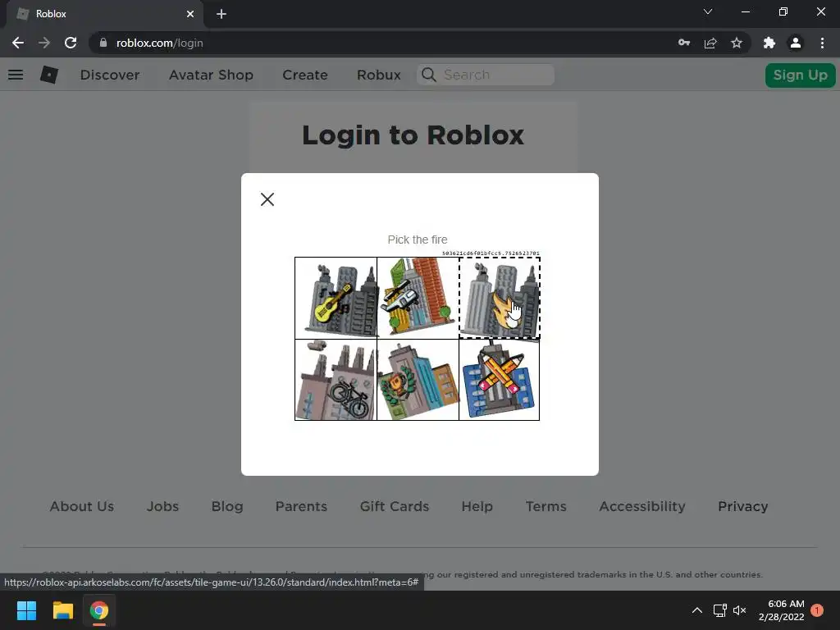Viewport: 840px width, 630px height.
Task: Open the Accessibility footer link
Action: tap(642, 506)
